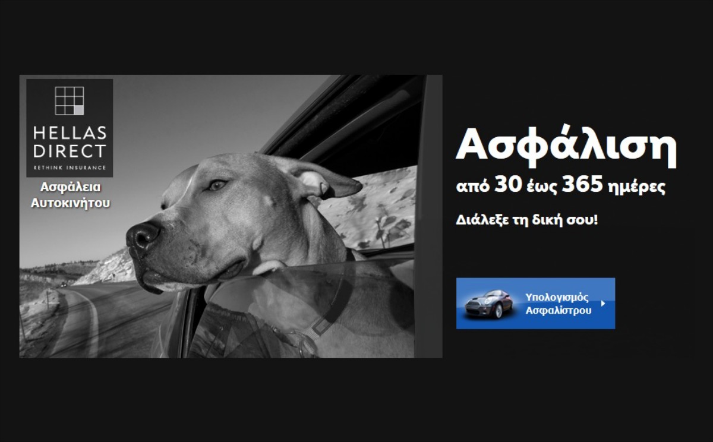The image size is (713, 442).
Task: Select the Ασφάλεια Αυτοκινήτου caption
Action: coord(71,195)
